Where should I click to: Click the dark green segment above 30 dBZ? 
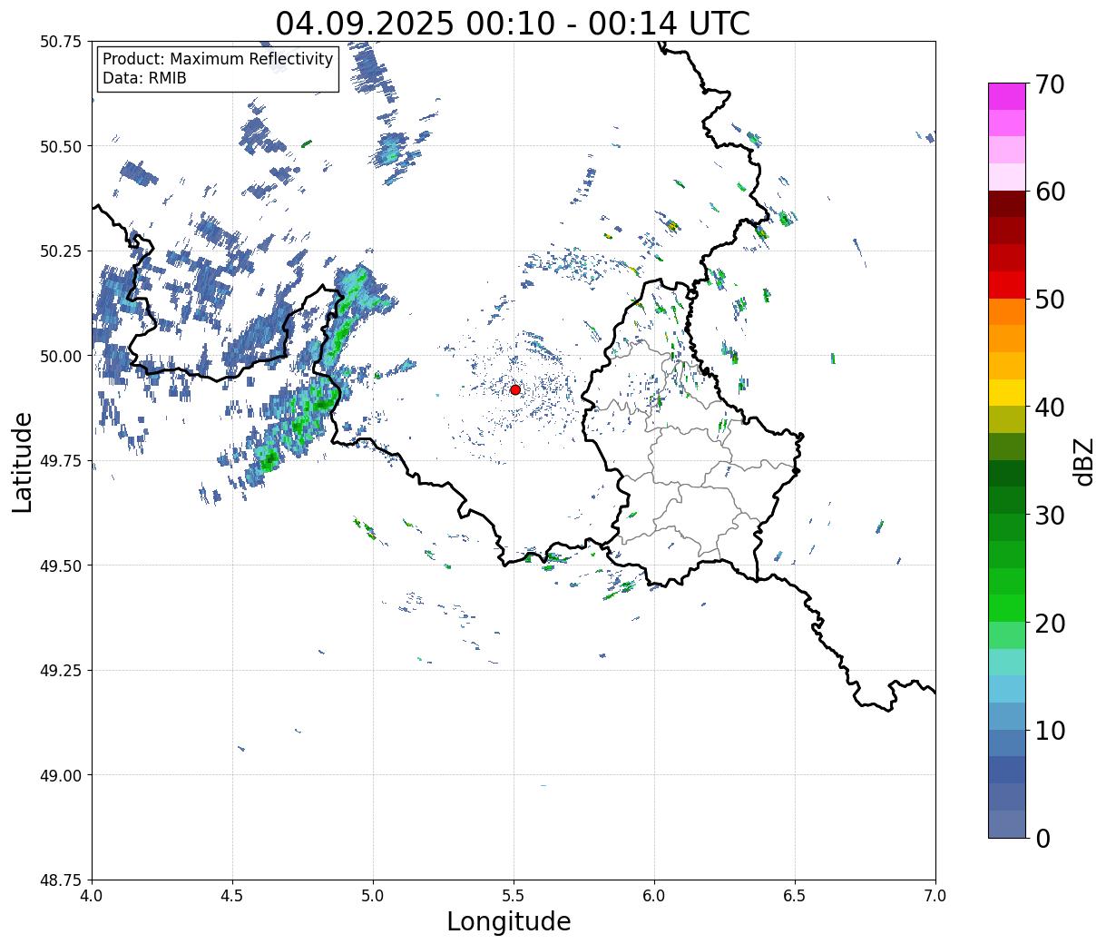[1007, 500]
